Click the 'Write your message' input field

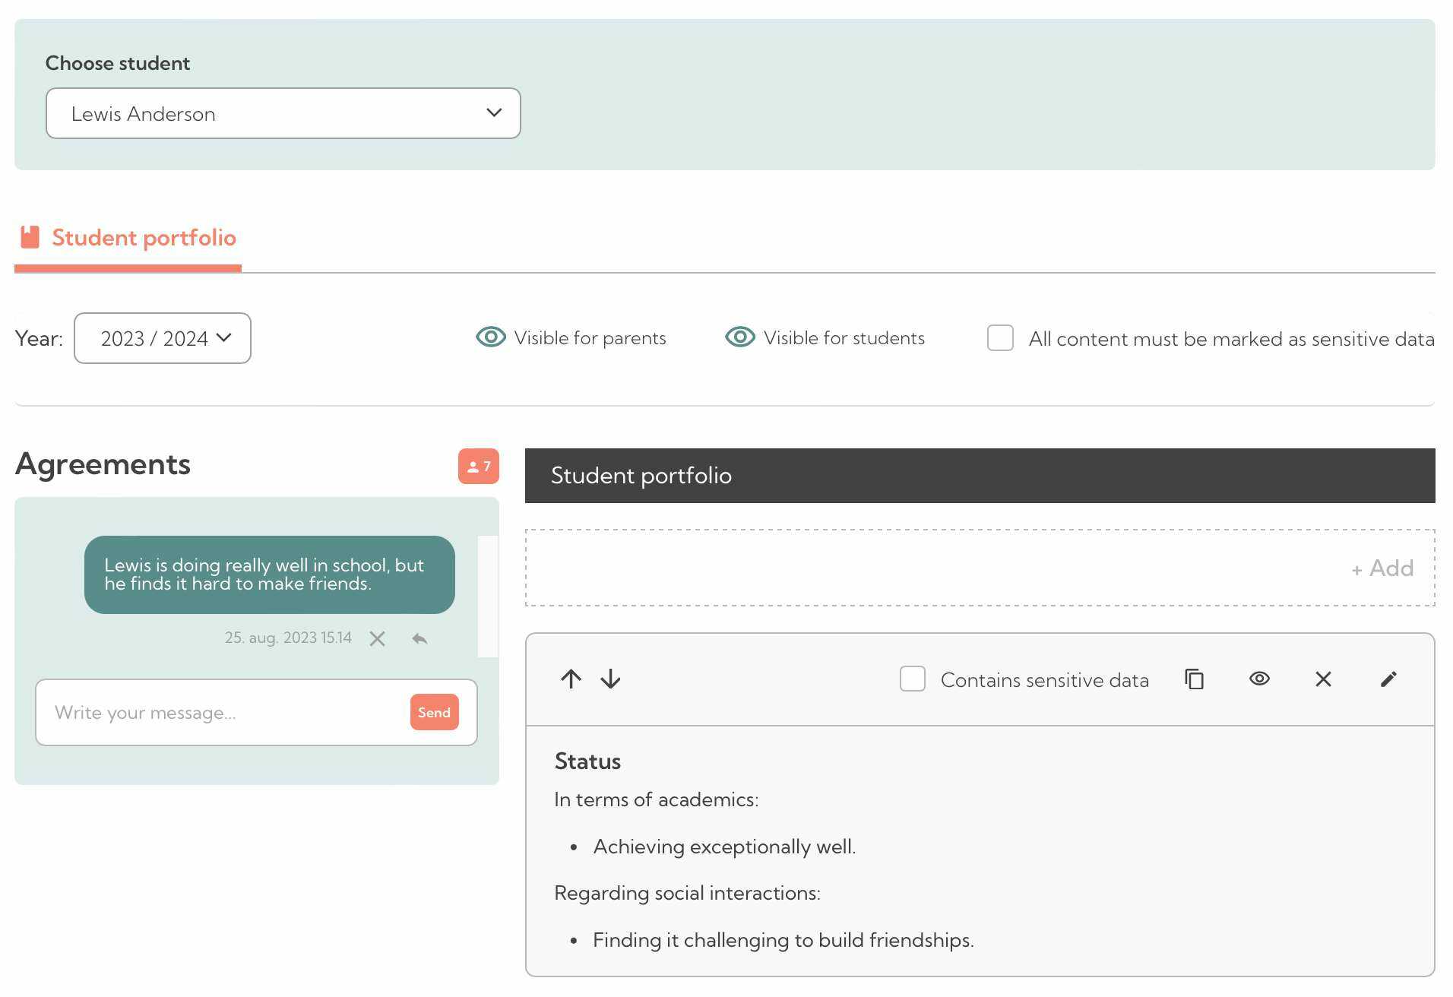point(220,712)
